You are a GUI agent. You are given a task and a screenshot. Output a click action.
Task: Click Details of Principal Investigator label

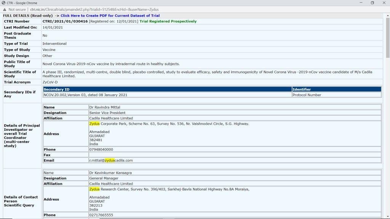coord(22,136)
